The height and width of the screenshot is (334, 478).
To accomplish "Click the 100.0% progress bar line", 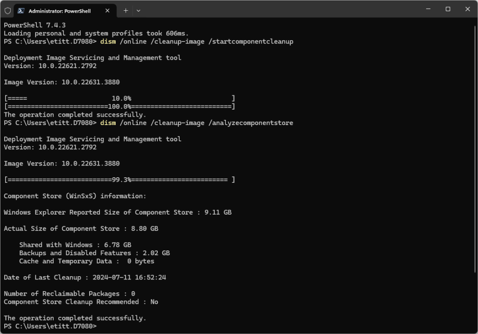I will click(118, 106).
